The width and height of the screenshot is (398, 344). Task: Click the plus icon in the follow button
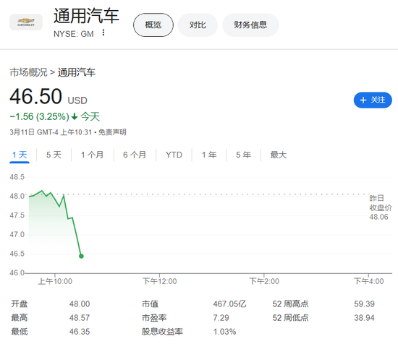[363, 100]
